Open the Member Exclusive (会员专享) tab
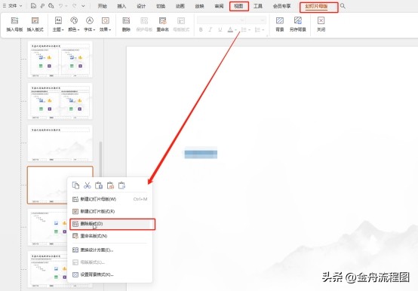Image resolution: width=418 pixels, height=291 pixels. tap(281, 6)
